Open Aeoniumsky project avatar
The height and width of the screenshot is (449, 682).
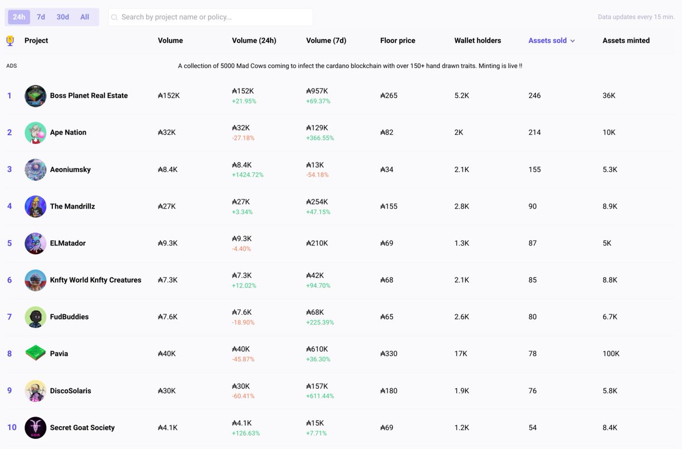(35, 169)
